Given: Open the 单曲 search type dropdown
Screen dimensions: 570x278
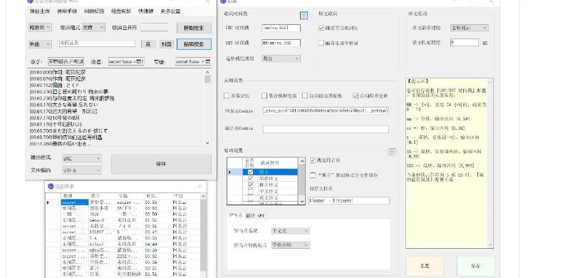Looking at the screenshot, I should point(41,44).
